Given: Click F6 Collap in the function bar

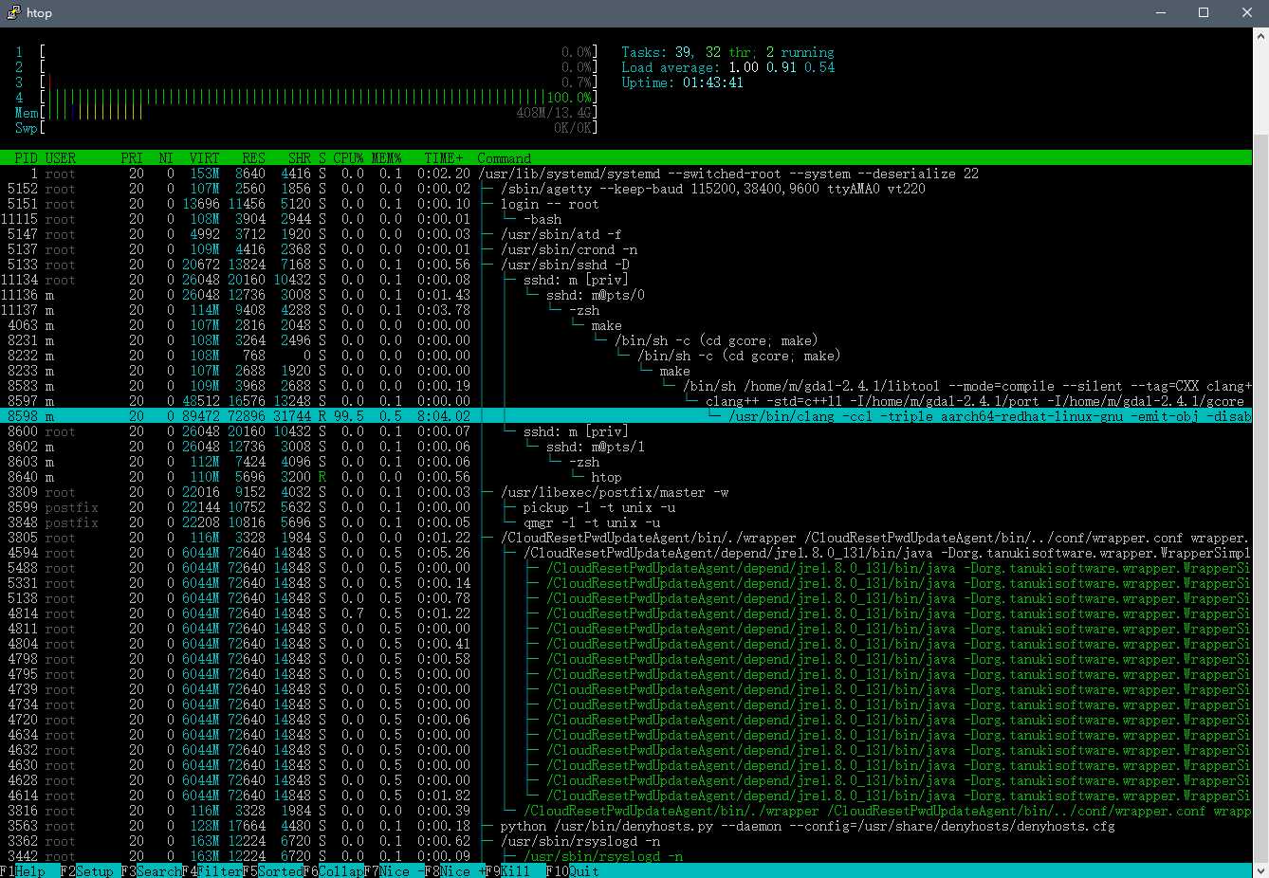Looking at the screenshot, I should [334, 871].
